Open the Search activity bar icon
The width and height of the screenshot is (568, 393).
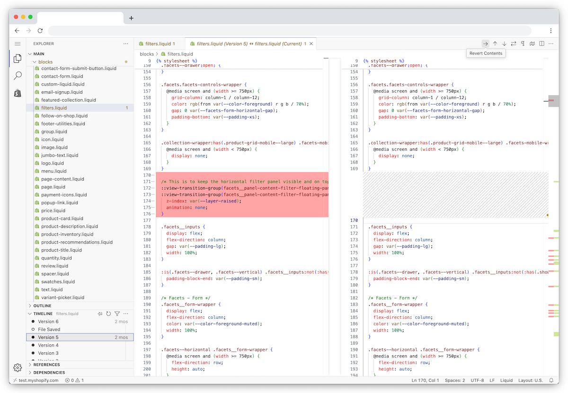click(x=18, y=76)
